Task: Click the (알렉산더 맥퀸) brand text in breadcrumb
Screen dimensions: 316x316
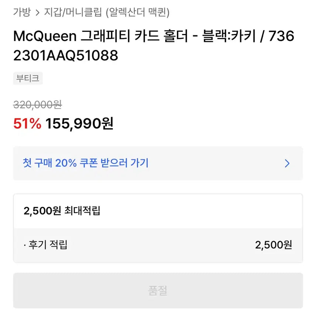Action: pyautogui.click(x=137, y=13)
